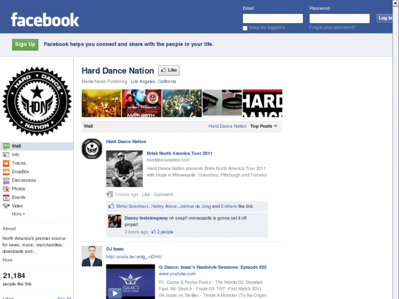Open Hard Dance Nation post author link
Screen dimensions: 399x299
(x=126, y=142)
